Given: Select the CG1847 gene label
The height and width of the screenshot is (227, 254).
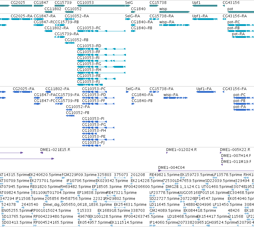Looking at the screenshot, I should (x=41, y=3).
